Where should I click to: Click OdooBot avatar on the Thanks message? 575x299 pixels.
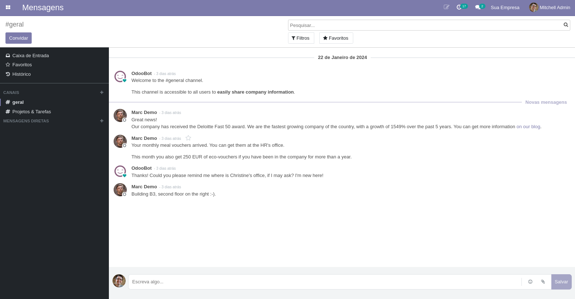point(120,171)
